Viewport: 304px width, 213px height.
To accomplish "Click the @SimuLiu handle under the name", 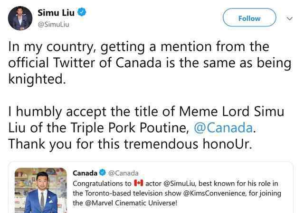I will (53, 25).
